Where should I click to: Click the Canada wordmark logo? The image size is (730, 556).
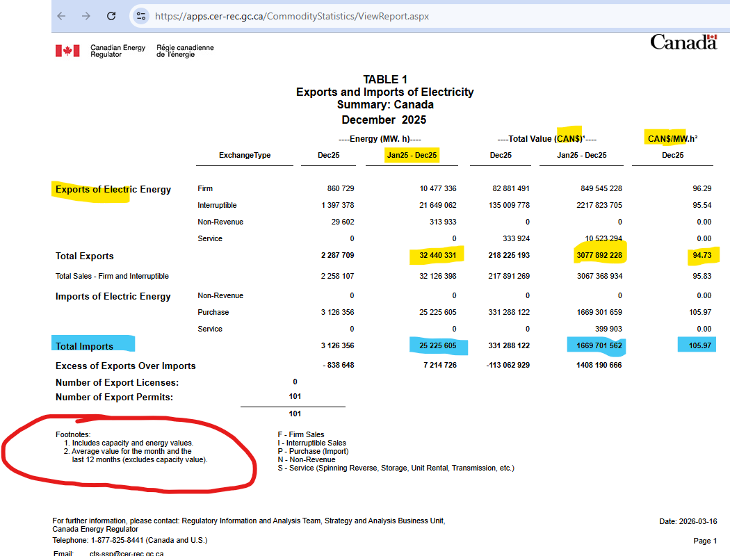pos(683,42)
